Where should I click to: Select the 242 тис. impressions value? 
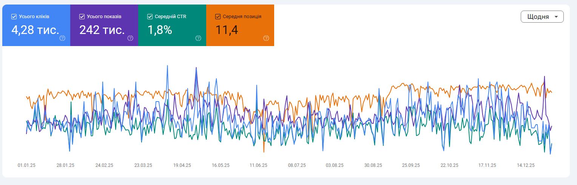tap(102, 30)
